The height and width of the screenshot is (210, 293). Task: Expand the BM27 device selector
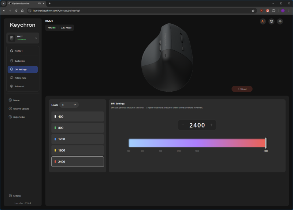[x=23, y=38]
